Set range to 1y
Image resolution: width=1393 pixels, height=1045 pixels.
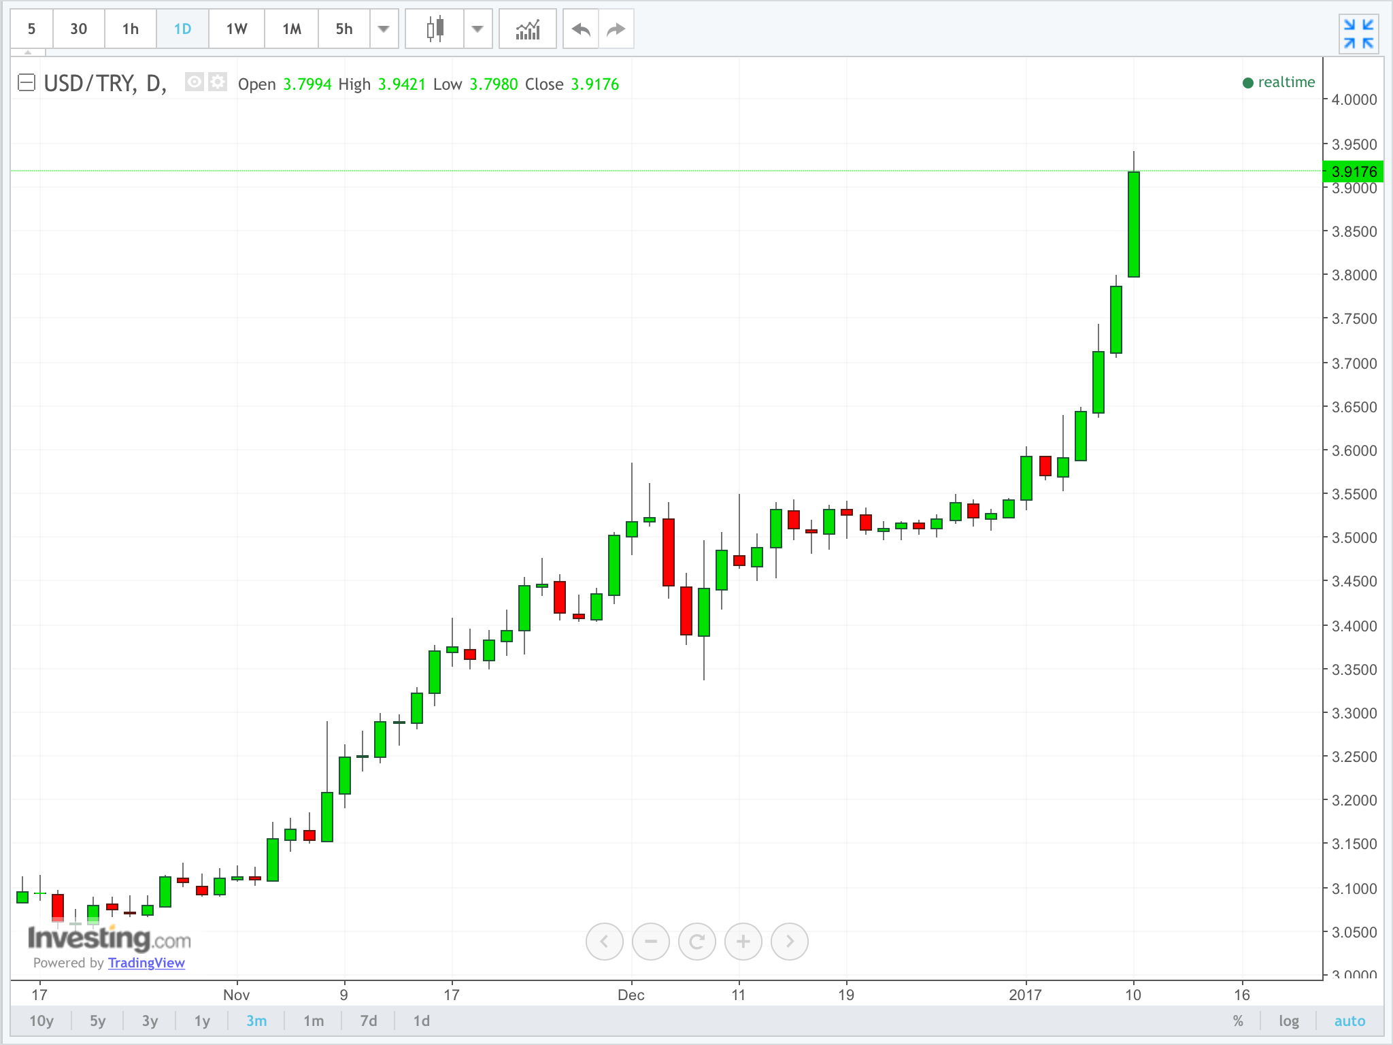(202, 1021)
